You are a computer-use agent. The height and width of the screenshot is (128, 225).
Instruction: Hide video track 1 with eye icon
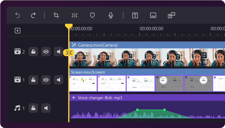pyautogui.click(x=46, y=80)
